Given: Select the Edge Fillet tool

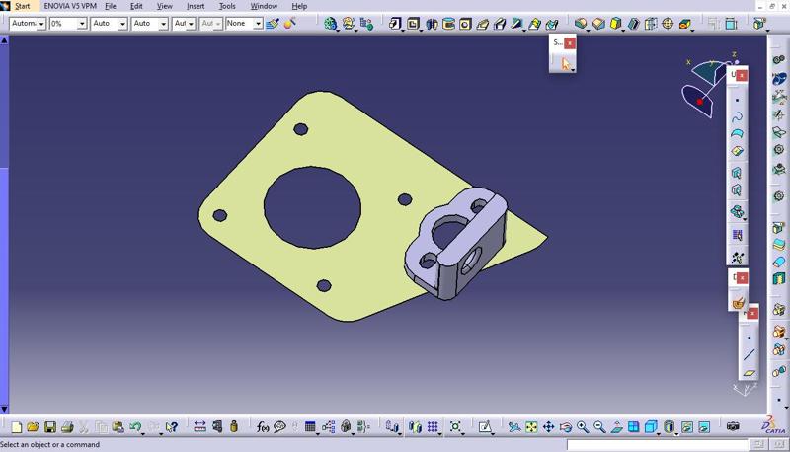Looking at the screenshot, I should point(581,24).
